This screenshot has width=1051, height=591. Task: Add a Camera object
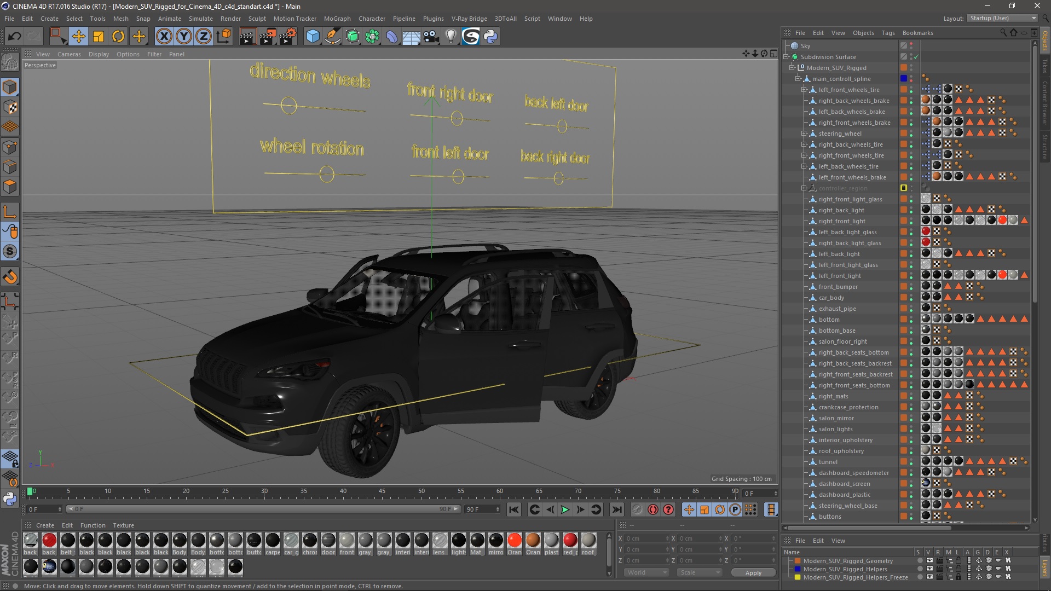click(431, 37)
